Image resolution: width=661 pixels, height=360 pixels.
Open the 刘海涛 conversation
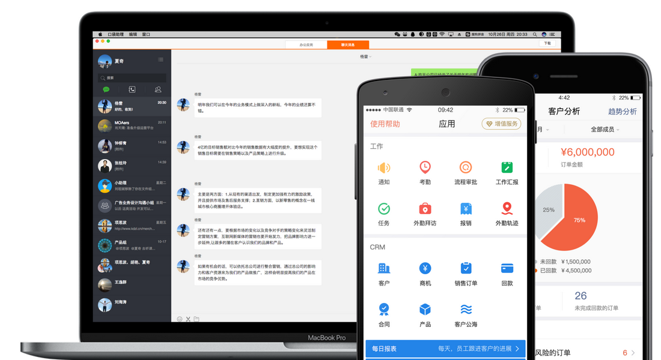(132, 304)
